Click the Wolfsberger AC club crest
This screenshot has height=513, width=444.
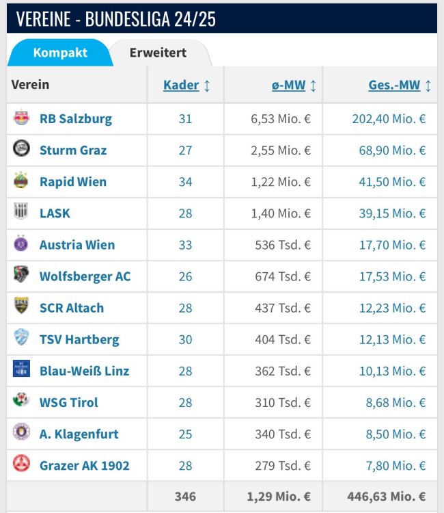(x=21, y=276)
